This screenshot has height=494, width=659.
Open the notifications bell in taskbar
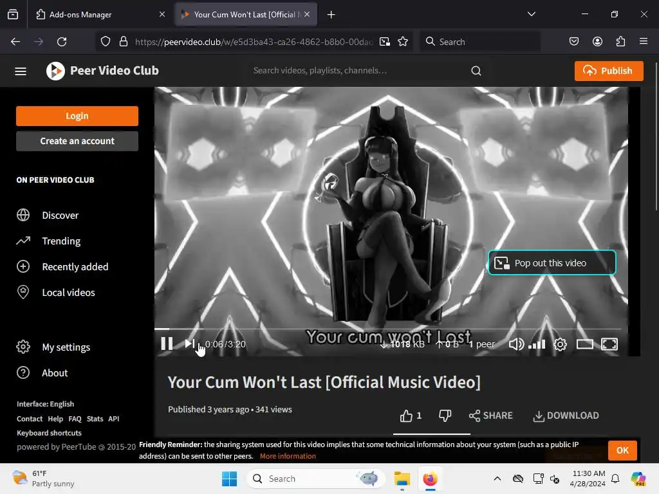(615, 479)
